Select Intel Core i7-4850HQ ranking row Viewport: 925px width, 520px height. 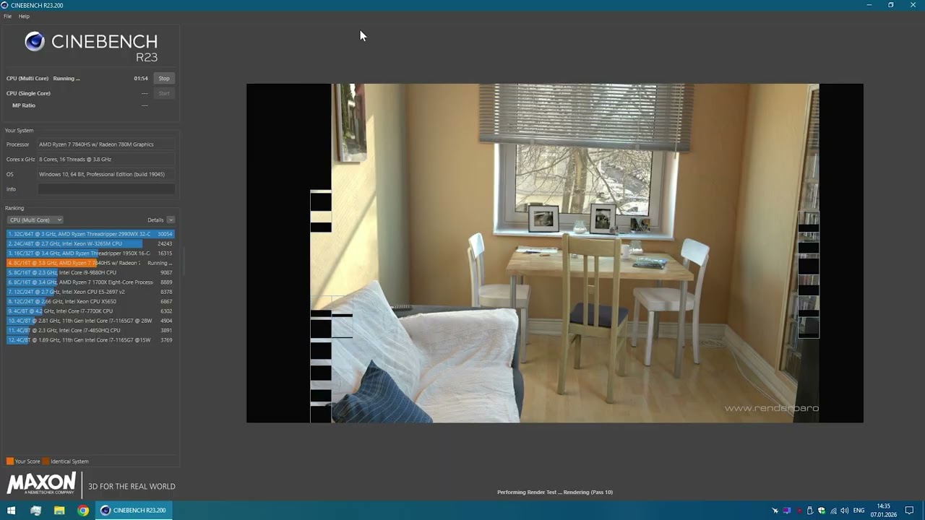pyautogui.click(x=90, y=330)
